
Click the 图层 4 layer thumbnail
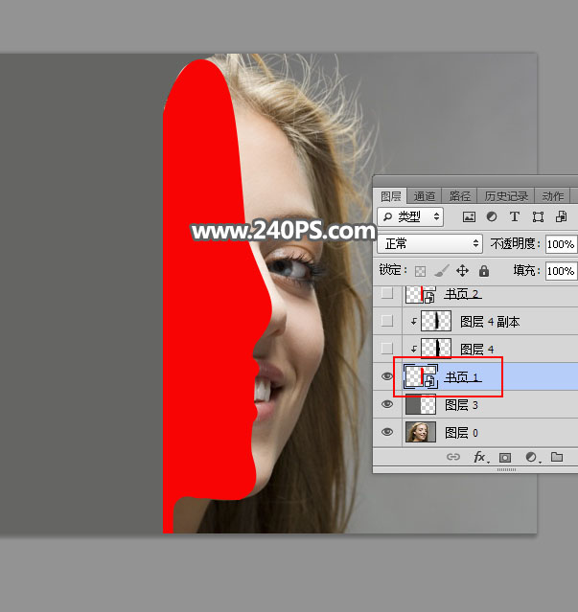(x=436, y=348)
